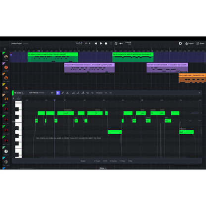The height and width of the screenshot is (206, 206).
Task: Open the Duration snap setting
Action: coord(100,93)
